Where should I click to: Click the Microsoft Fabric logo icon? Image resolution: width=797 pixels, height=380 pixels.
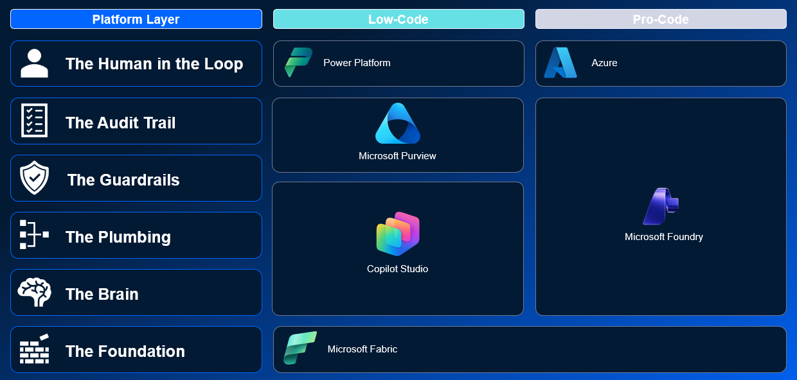pos(300,348)
